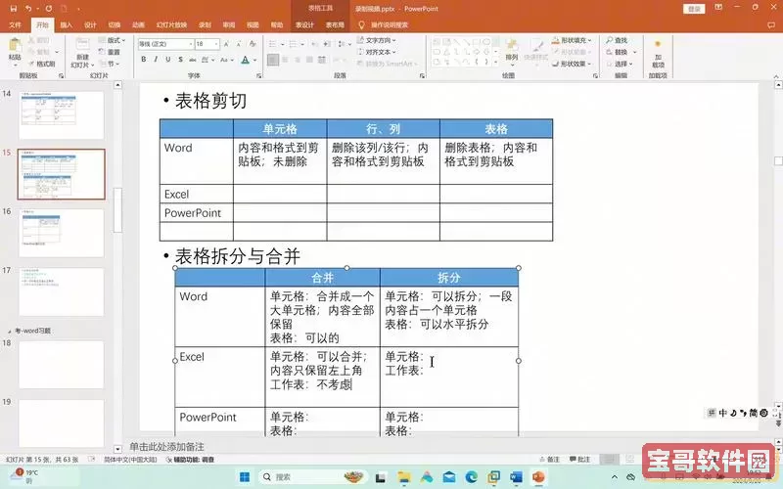Screen dimensions: 783x489
Task: Click the Windows Start button
Action: point(245,477)
